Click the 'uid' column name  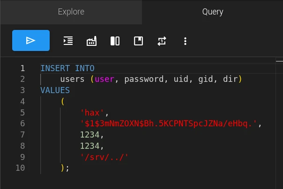(181, 79)
